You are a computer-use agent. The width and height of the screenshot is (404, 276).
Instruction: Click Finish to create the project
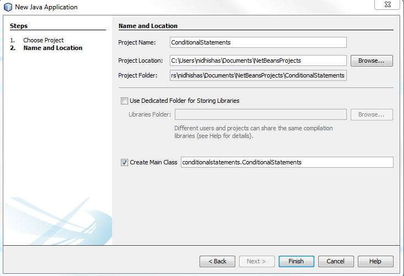tap(296, 261)
